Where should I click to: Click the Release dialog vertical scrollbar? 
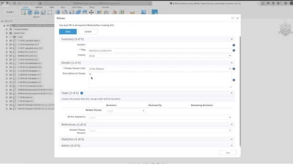click(240, 91)
